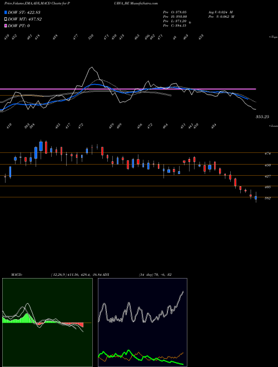This screenshot has width=278, height=367.
Task: Click the blue DOW ST legend swatch
Action: click(6, 13)
